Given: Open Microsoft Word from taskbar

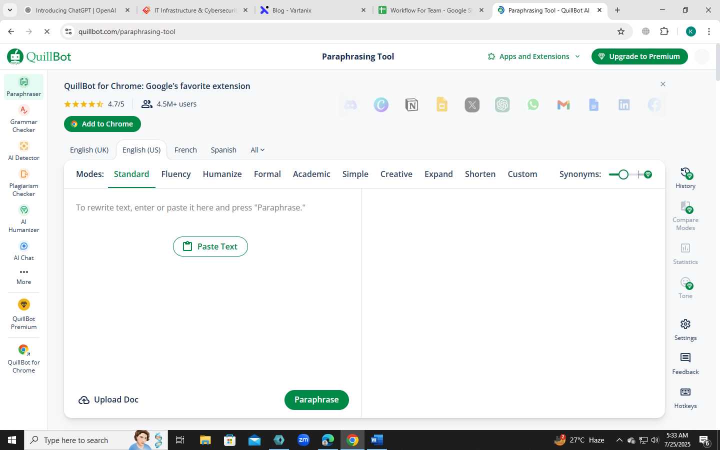Looking at the screenshot, I should pyautogui.click(x=376, y=440).
